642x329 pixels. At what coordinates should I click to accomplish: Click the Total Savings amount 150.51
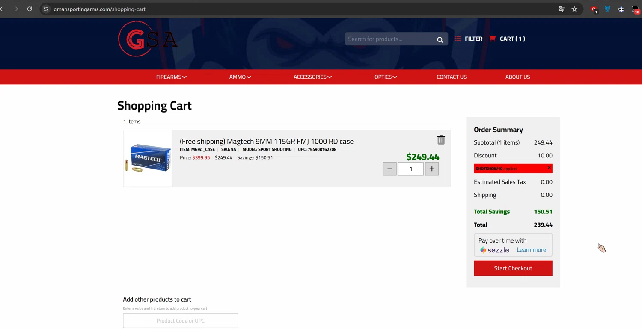pyautogui.click(x=543, y=212)
